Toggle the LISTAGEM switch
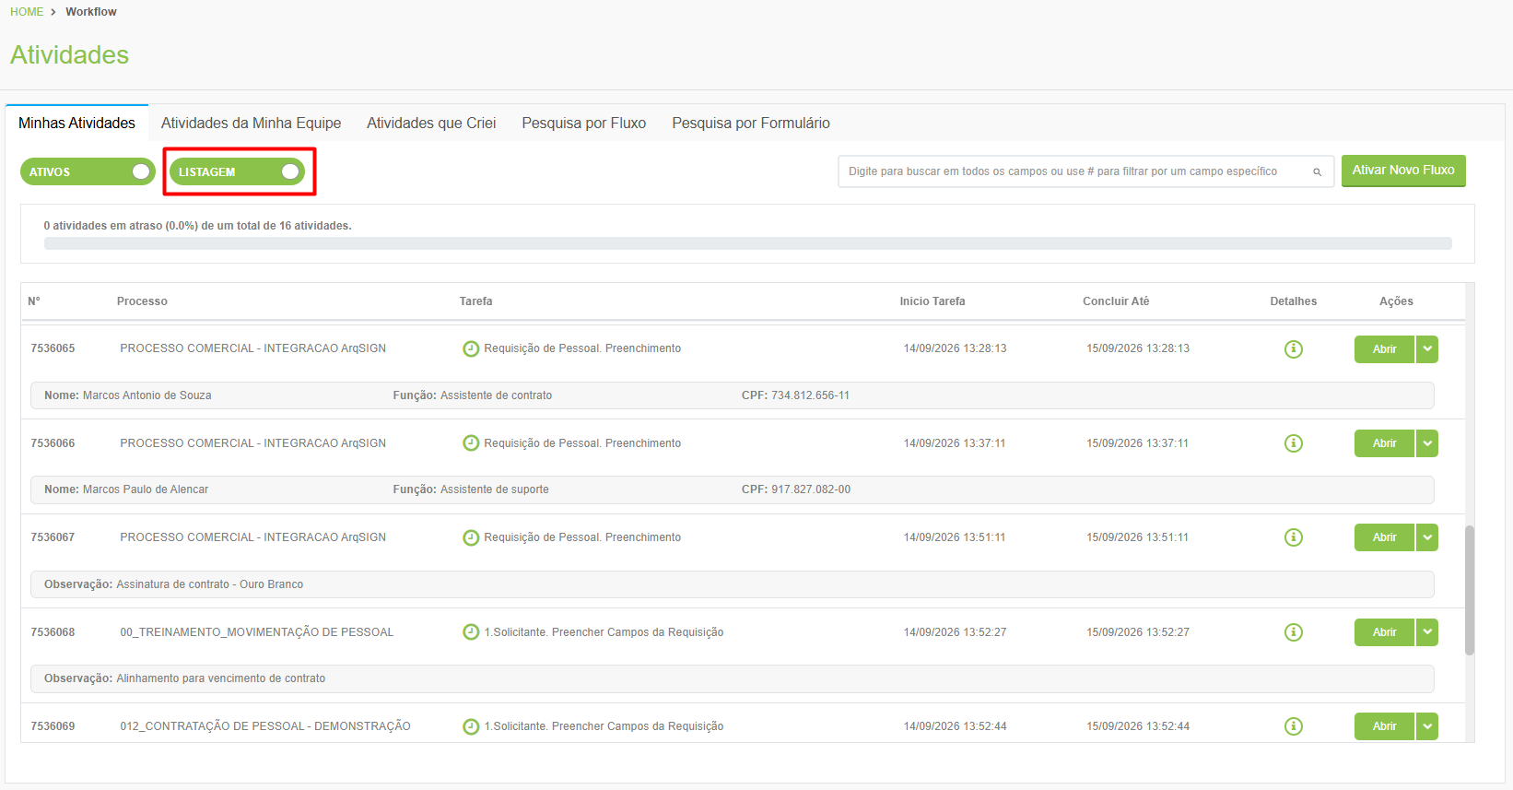This screenshot has width=1513, height=790. (237, 171)
